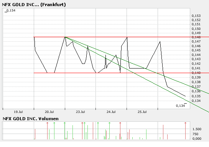
Task: Click the 0,146 price axis label
Action: click(196, 46)
